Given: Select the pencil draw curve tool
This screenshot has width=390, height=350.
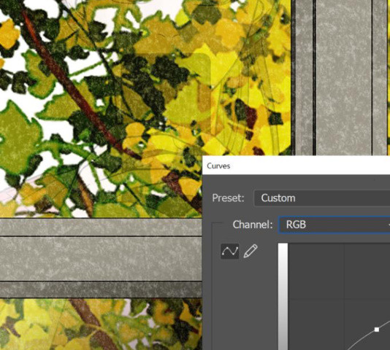Looking at the screenshot, I should [x=251, y=252].
